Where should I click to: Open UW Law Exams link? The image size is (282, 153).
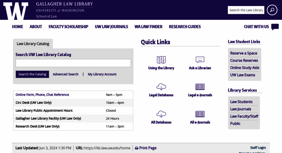(x=242, y=75)
